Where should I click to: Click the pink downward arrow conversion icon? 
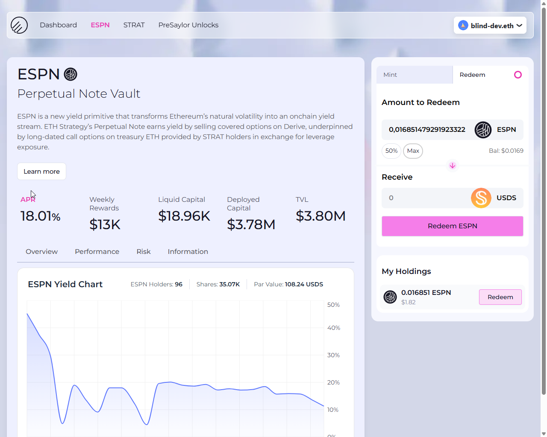[x=452, y=166]
